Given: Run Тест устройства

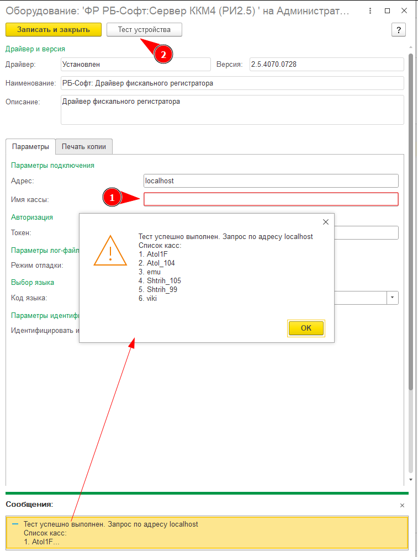Looking at the screenshot, I should click(144, 30).
